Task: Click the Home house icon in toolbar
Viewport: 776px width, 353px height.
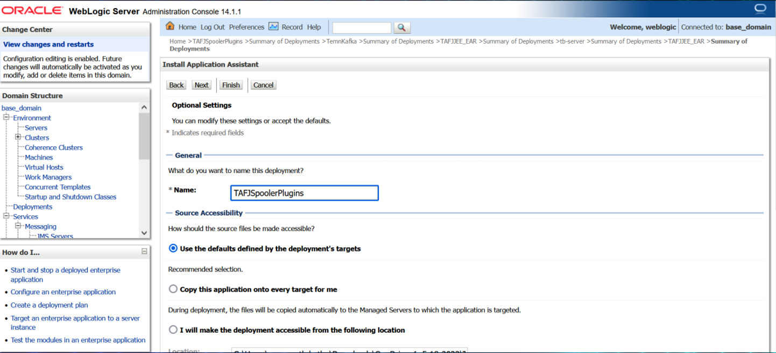Action: click(170, 26)
